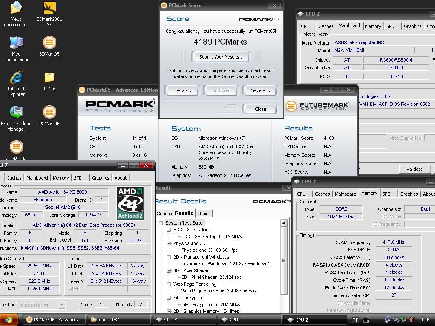Select 'HDD - XP Startup: 6.312 MB/s' result row
The width and height of the screenshot is (435, 326).
(x=212, y=236)
